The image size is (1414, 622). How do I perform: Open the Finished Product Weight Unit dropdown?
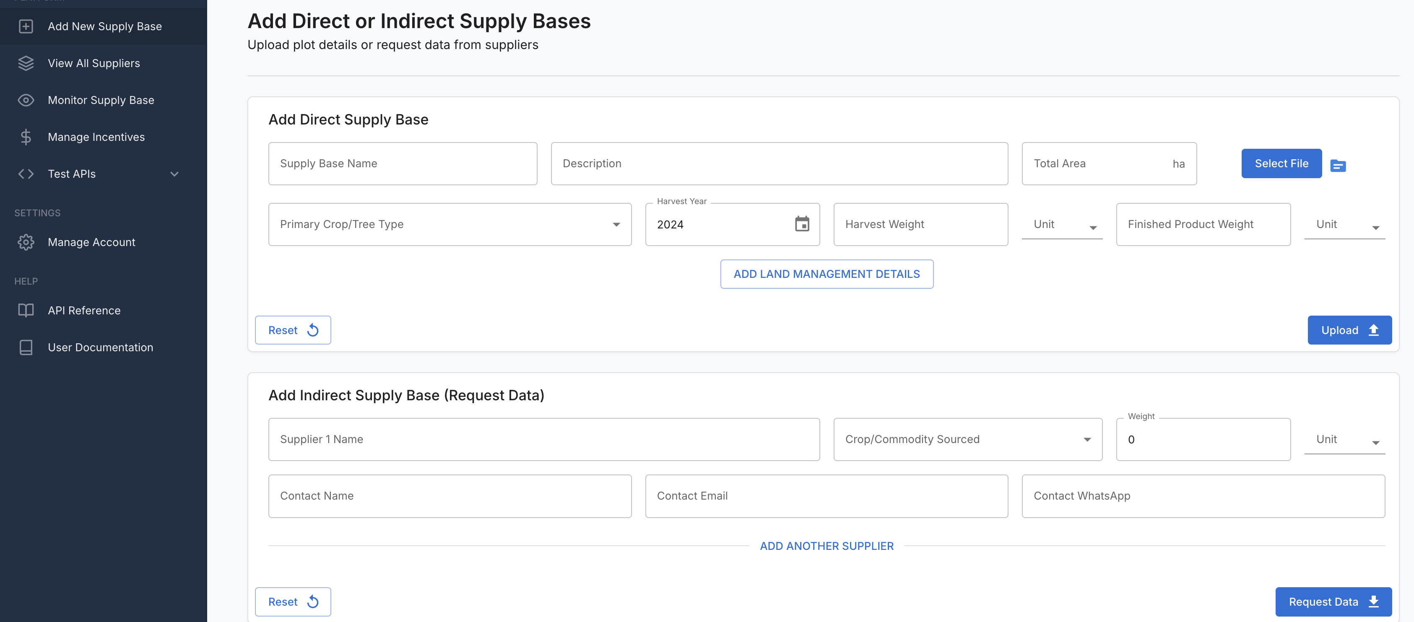(1344, 225)
